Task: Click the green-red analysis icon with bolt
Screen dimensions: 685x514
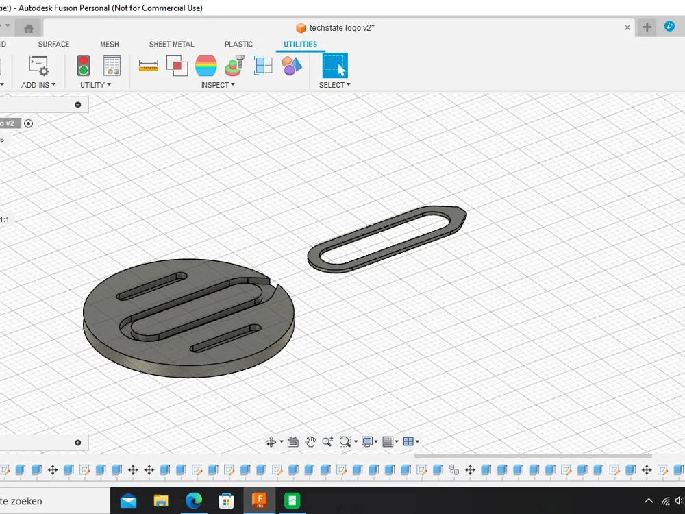Action: (234, 66)
